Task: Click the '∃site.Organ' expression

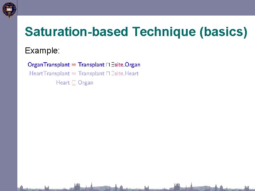Action: (126, 65)
